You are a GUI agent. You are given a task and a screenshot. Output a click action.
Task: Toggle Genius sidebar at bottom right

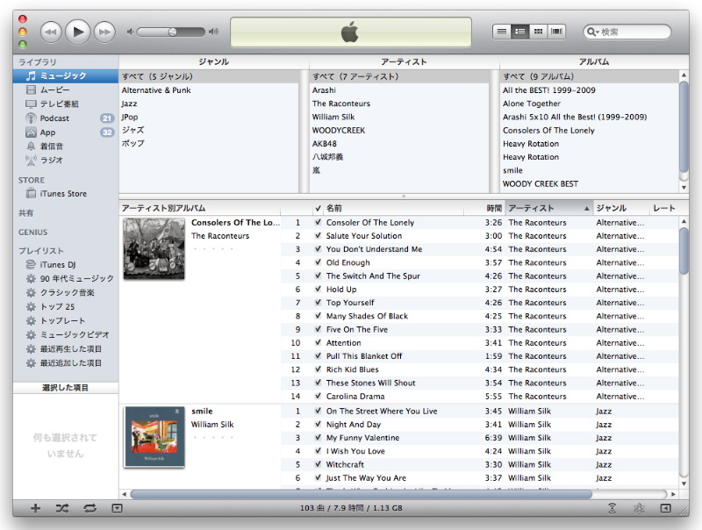point(666,508)
